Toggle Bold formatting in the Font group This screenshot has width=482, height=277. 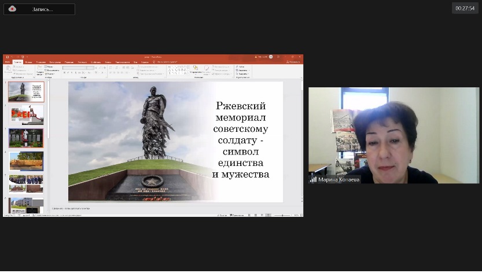point(64,73)
